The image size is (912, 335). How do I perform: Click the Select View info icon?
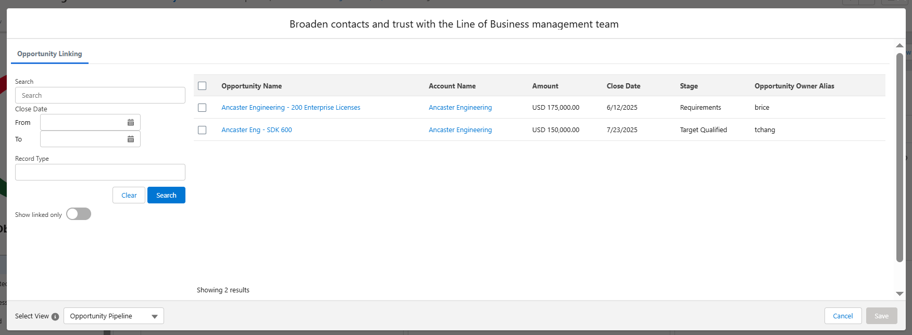(x=55, y=317)
